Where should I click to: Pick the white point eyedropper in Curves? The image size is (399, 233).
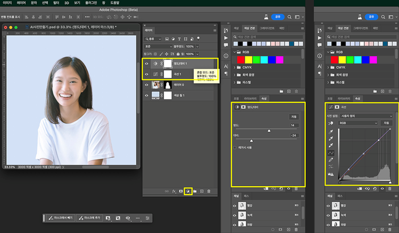point(331,145)
